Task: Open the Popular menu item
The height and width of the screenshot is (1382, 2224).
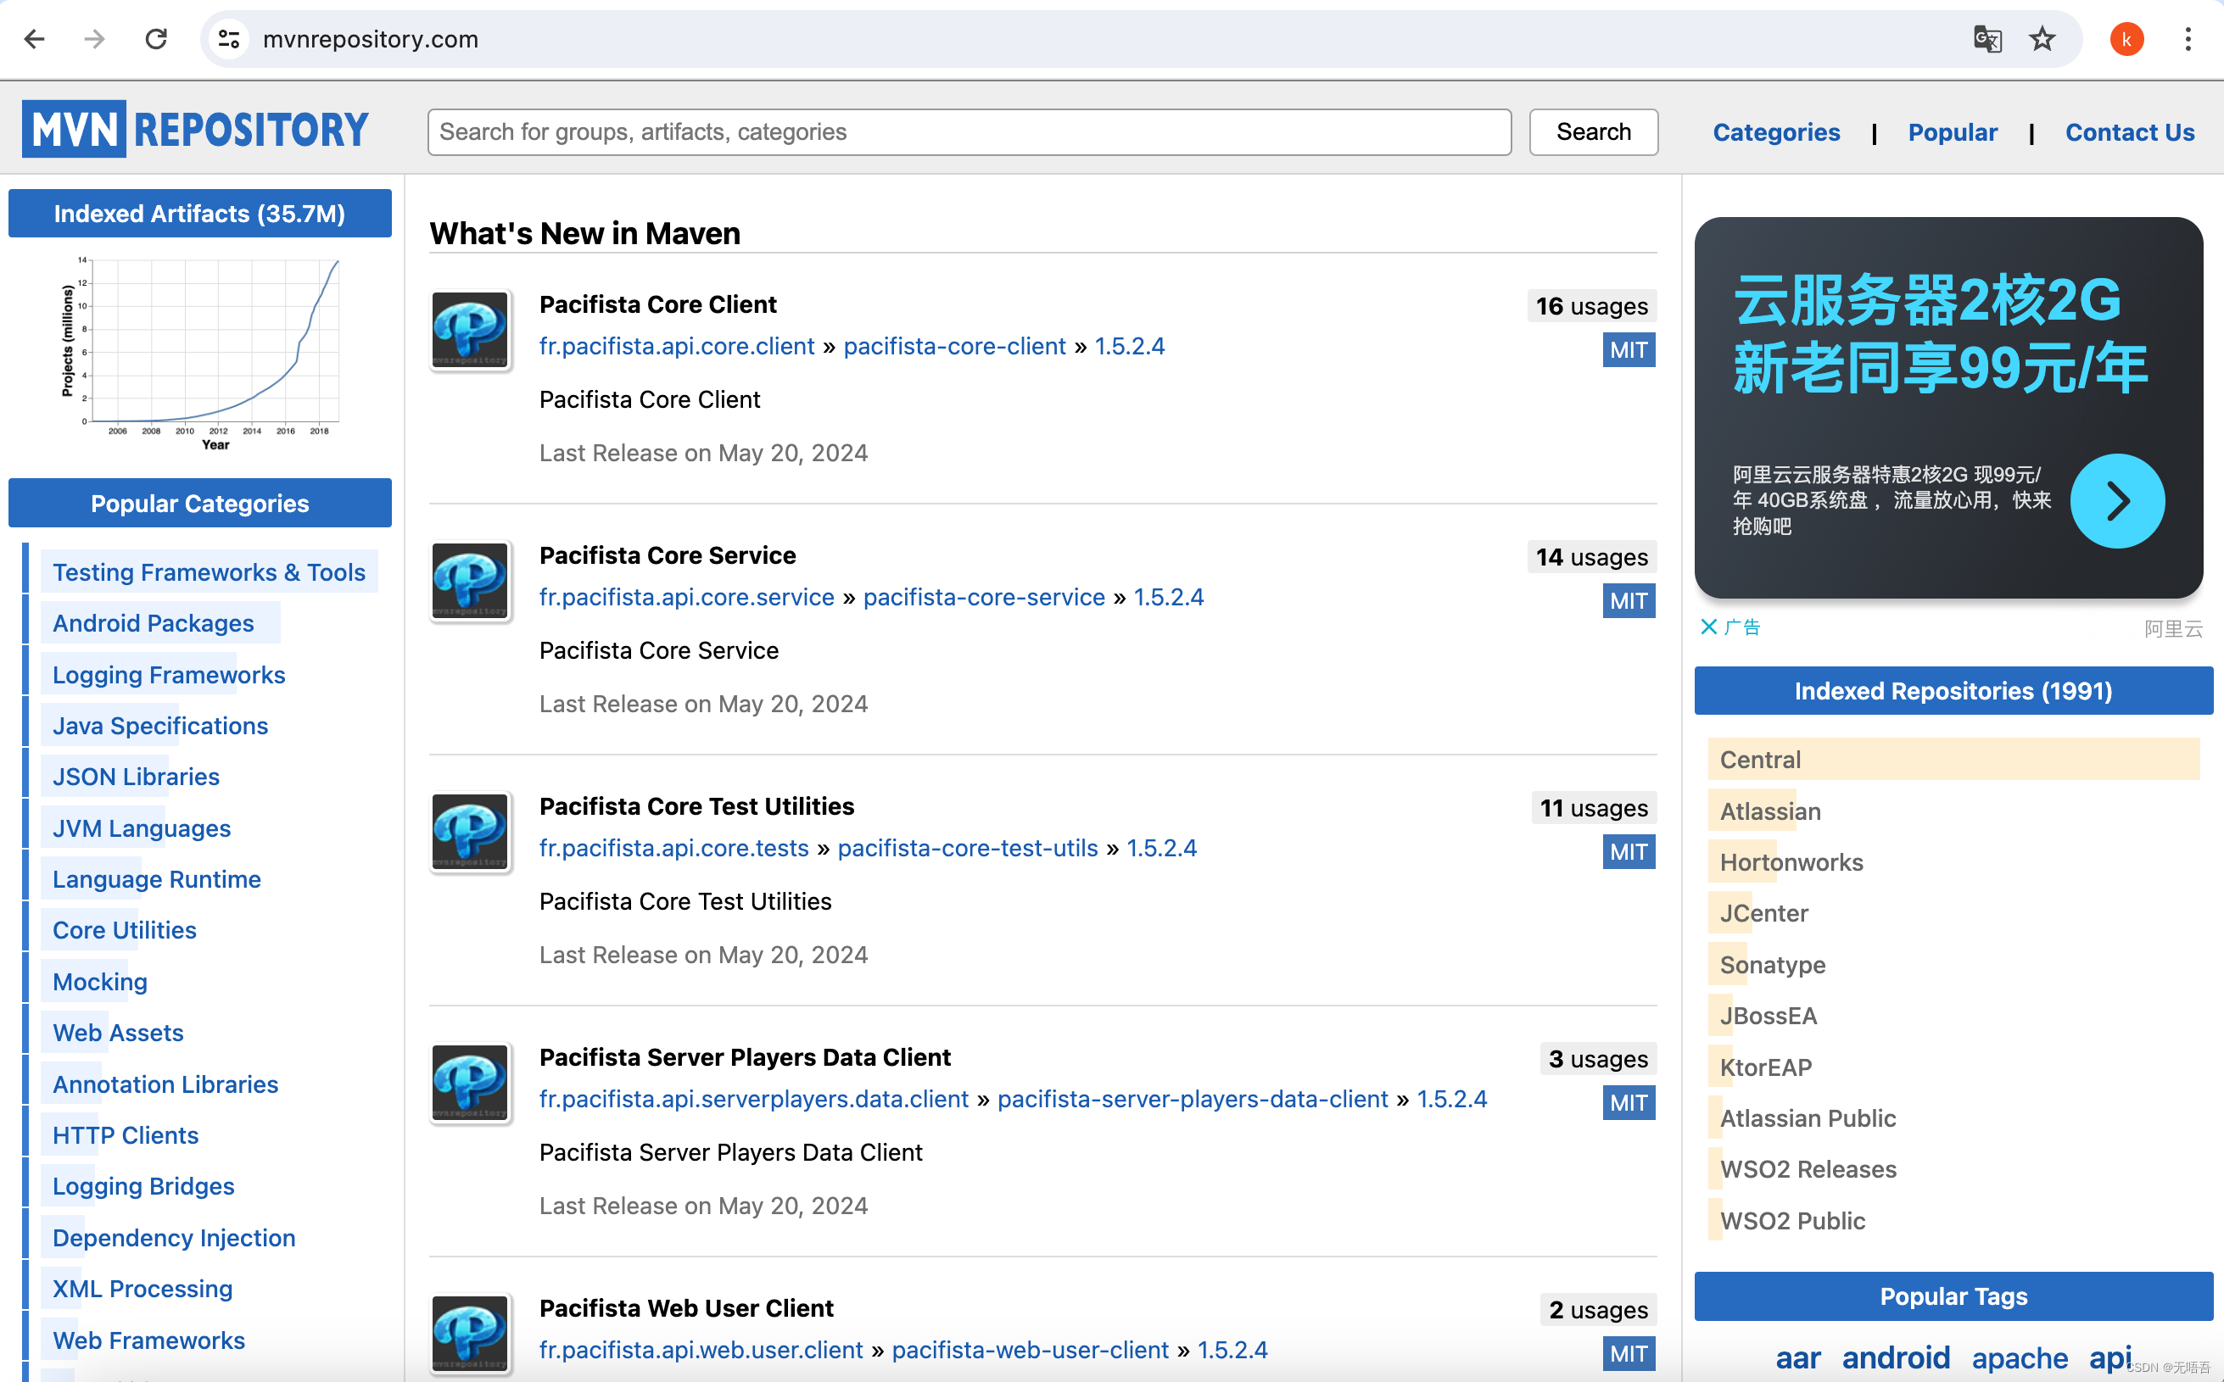Action: coord(1953,131)
